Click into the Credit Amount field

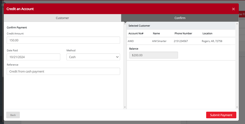point(63,40)
